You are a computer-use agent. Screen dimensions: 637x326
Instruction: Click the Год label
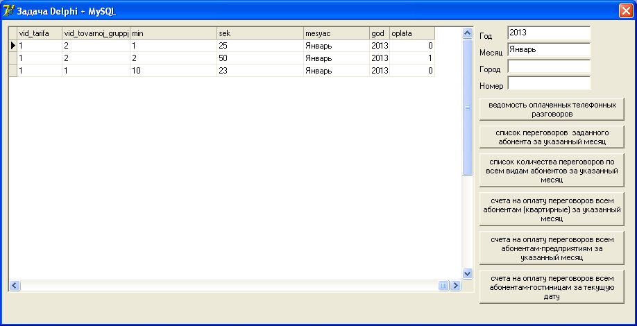(x=486, y=36)
